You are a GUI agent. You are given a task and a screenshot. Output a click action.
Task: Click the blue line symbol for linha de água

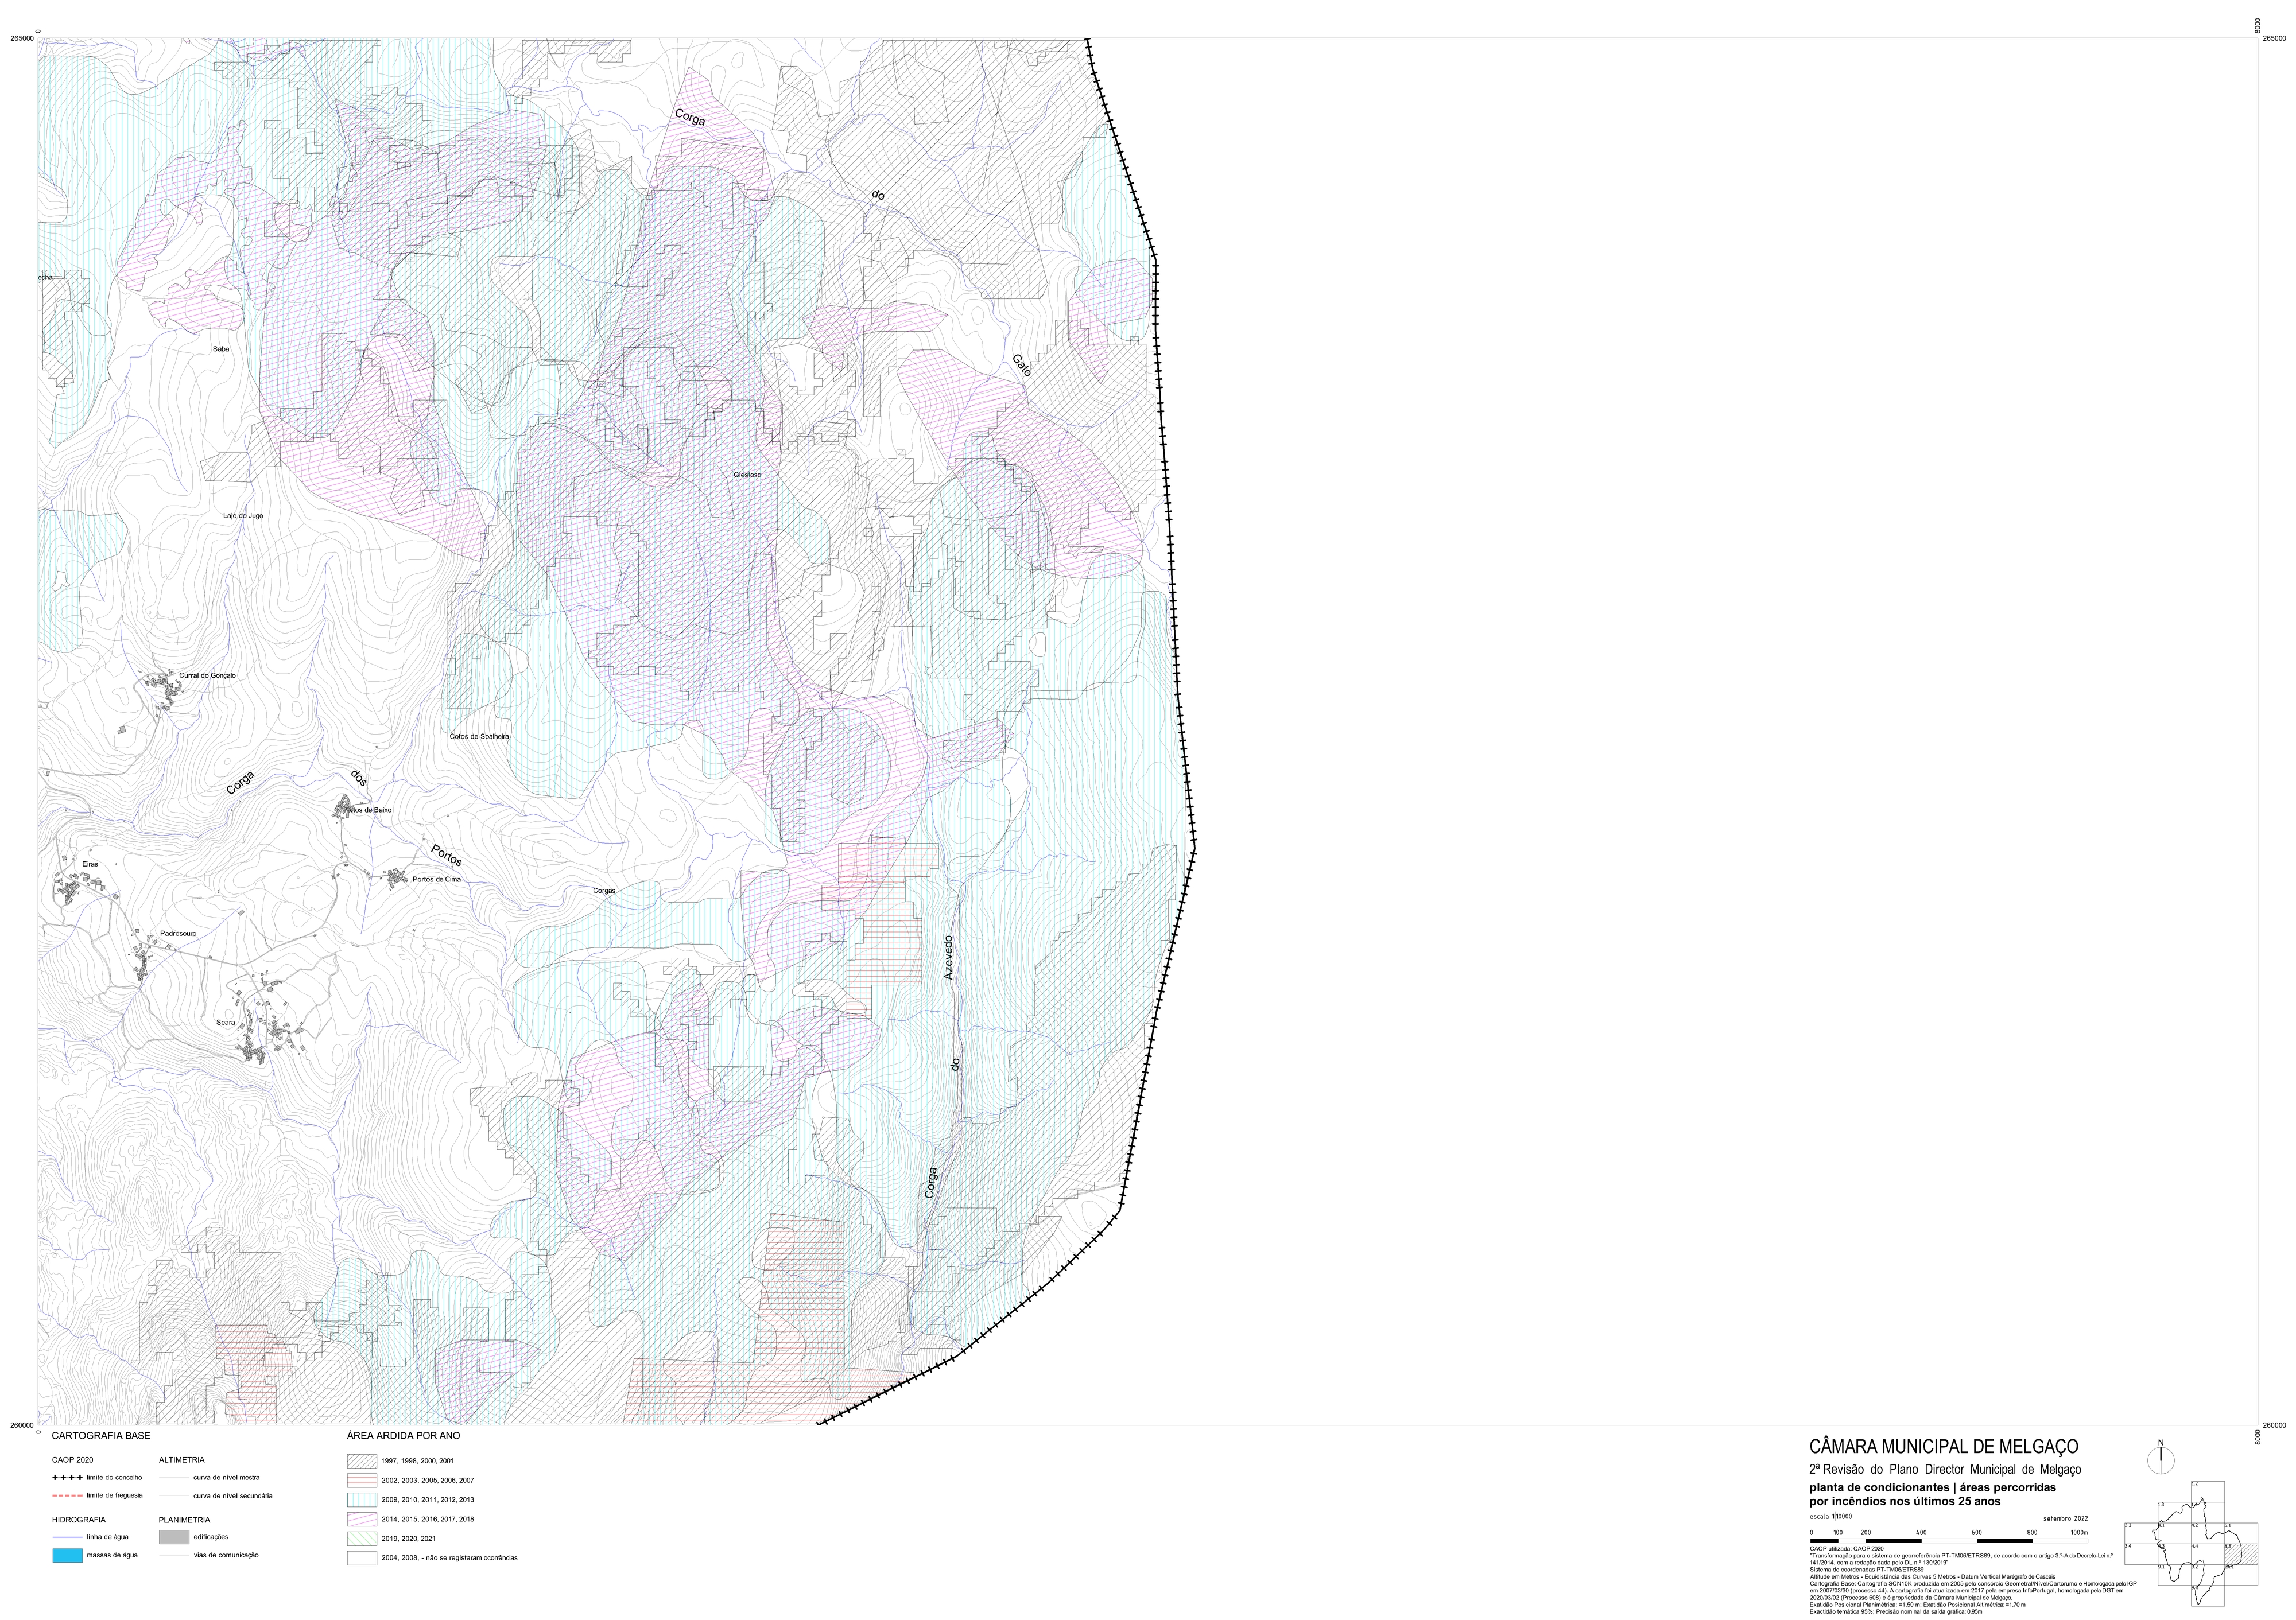[x=67, y=1537]
